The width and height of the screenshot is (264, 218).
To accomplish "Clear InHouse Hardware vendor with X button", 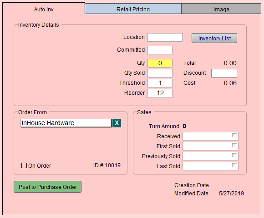I will tap(117, 123).
